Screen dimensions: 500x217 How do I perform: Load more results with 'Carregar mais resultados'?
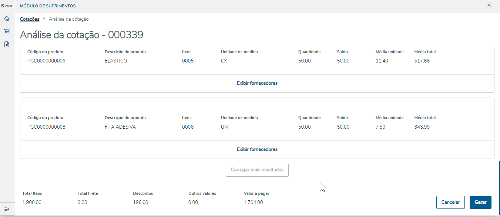click(x=257, y=170)
